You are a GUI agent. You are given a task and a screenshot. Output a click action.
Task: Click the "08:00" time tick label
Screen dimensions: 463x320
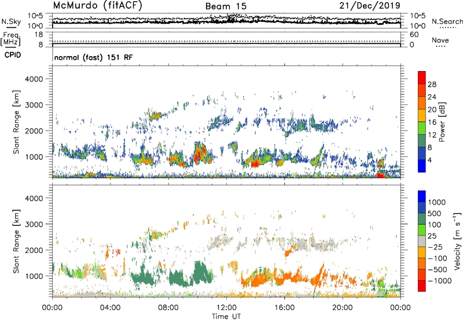pos(168,308)
